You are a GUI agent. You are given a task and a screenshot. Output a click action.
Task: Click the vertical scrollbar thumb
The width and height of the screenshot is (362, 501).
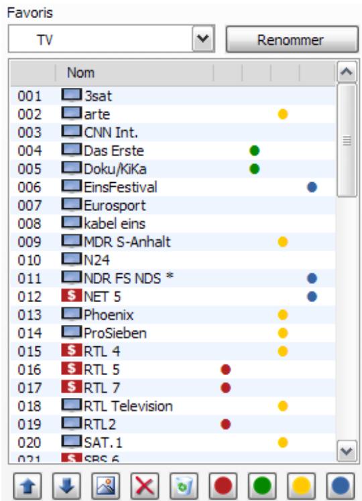pyautogui.click(x=347, y=141)
